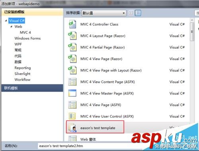This screenshot has width=199, height=151.
Task: Collapse the Web tree node
Action: tap(12, 26)
